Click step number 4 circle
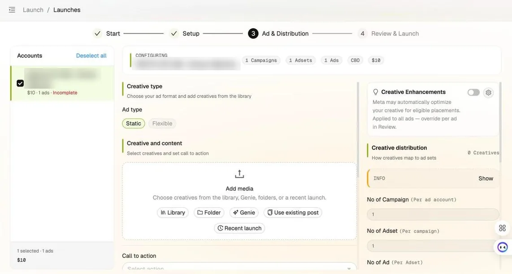Screen dimensions: 512x274 point(362,33)
